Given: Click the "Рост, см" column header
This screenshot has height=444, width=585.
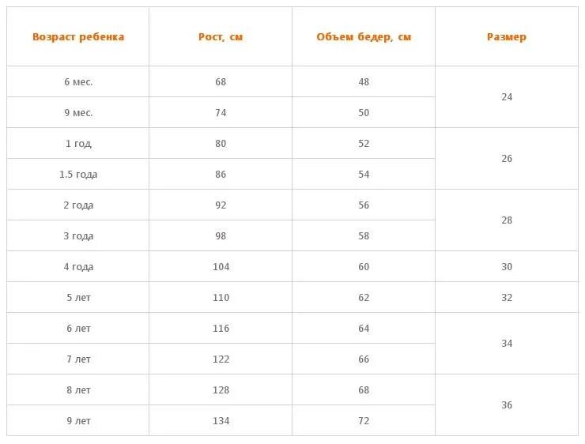Looking at the screenshot, I should pos(221,37).
